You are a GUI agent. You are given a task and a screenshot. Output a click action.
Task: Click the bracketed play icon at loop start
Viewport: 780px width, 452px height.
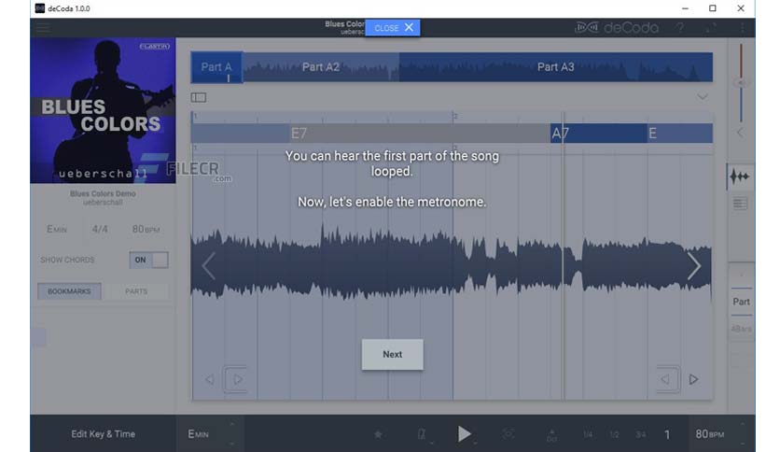point(235,380)
